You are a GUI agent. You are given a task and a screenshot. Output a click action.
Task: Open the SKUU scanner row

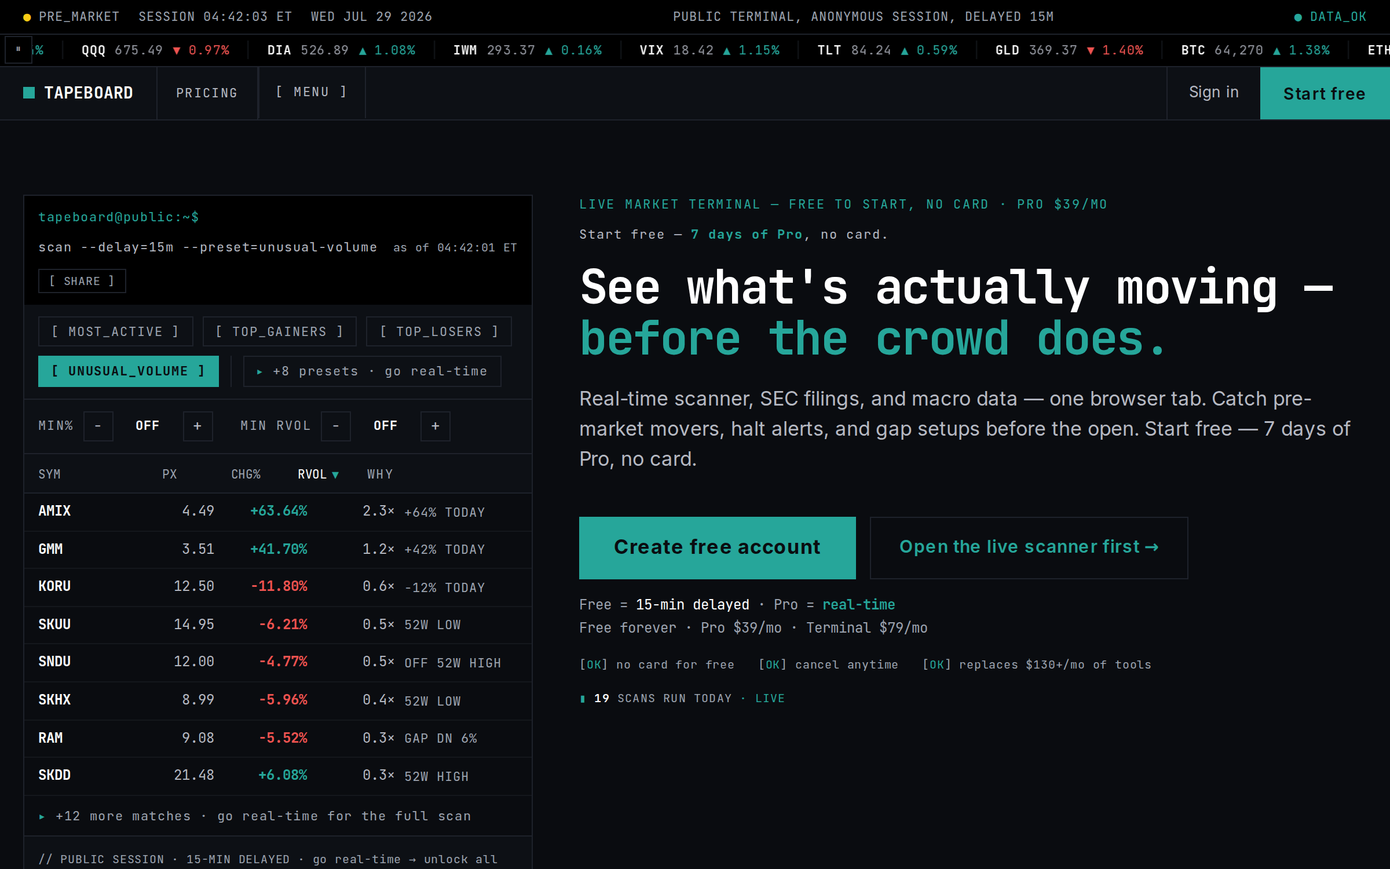click(x=278, y=625)
